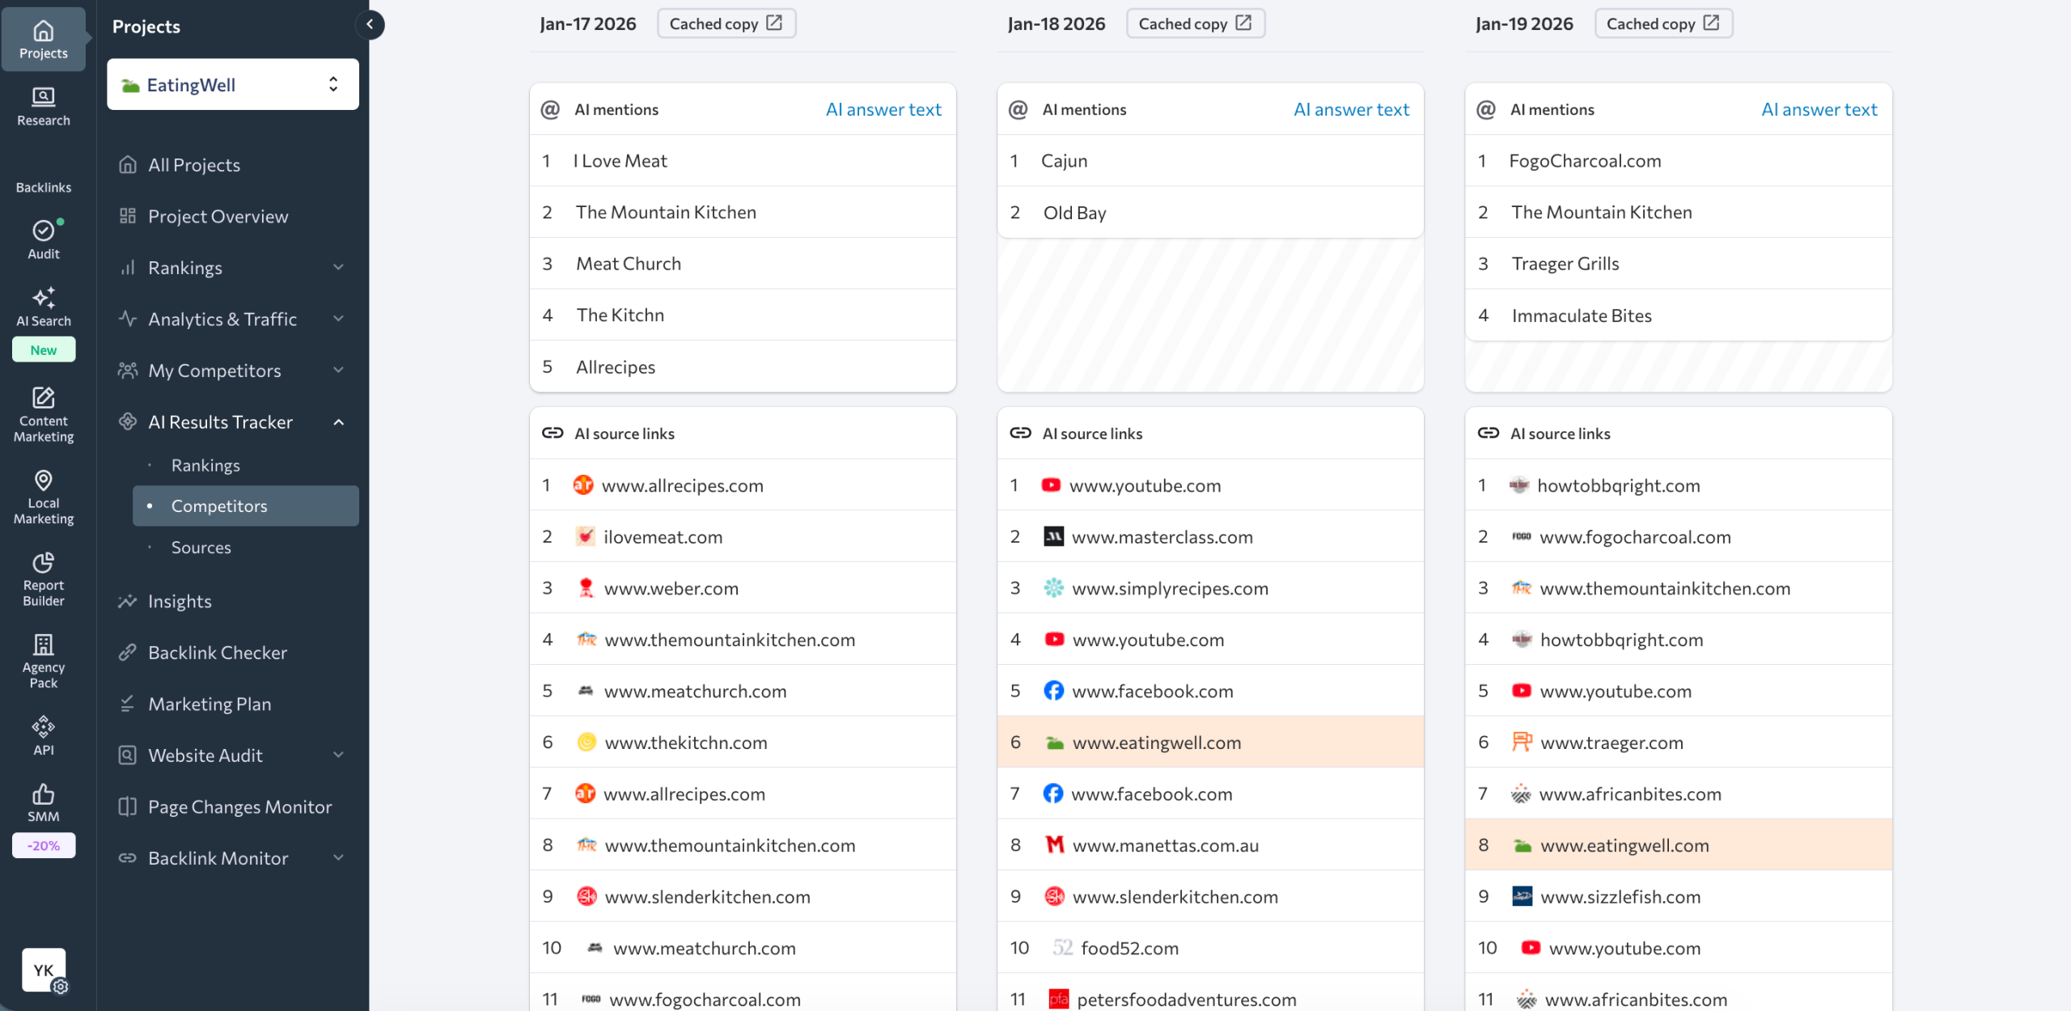Click AI answer text for Jan-18 2026

pos(1350,109)
